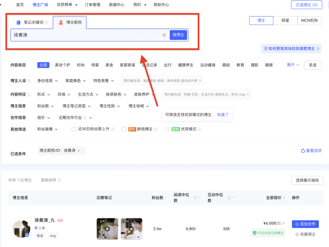329x247 pixels.
Task: Click the info icon next to 笔记关键词
Action: click(46, 23)
